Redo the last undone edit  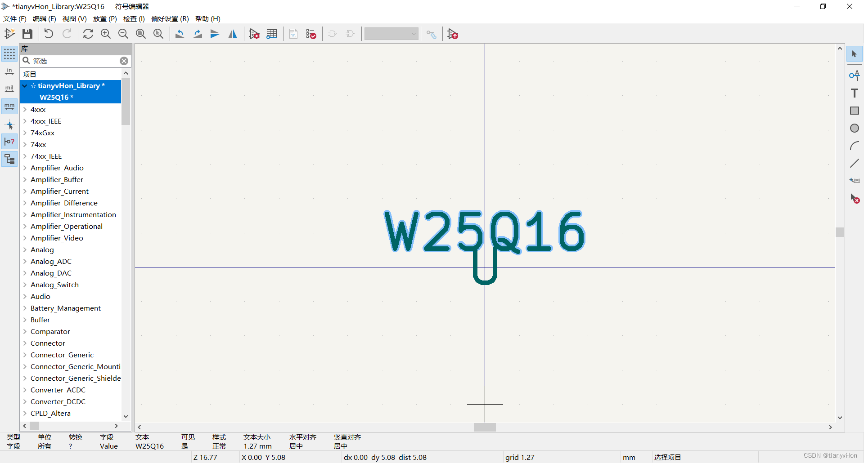coord(67,34)
